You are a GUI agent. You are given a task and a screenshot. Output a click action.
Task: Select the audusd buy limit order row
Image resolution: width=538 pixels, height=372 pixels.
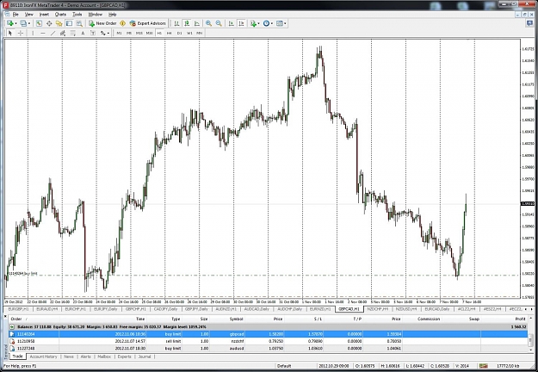click(268, 349)
